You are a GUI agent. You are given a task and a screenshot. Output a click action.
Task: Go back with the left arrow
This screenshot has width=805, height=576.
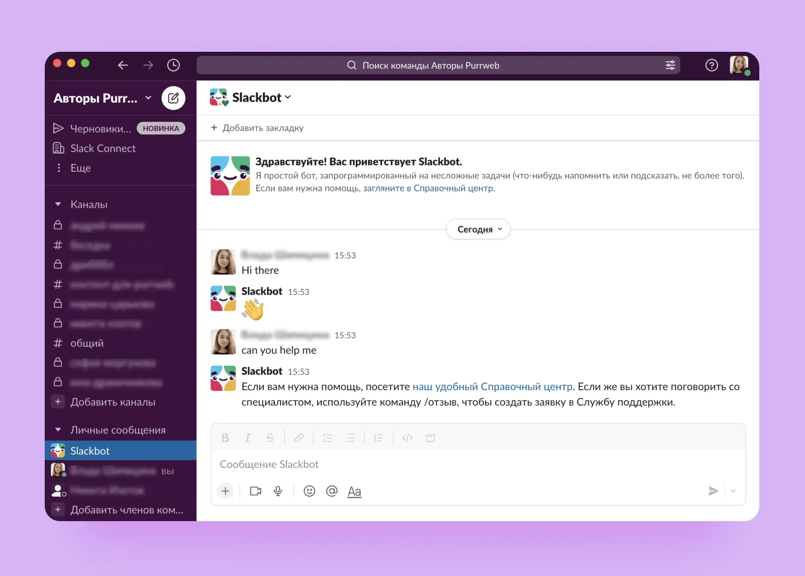pyautogui.click(x=123, y=65)
